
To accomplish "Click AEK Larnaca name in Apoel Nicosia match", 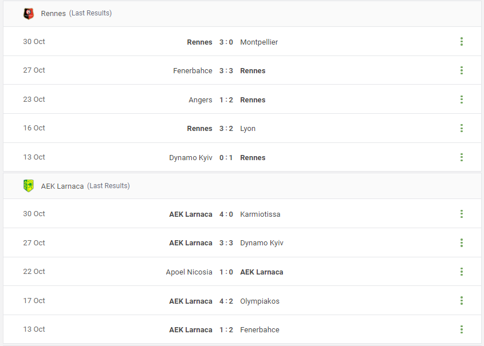I will tap(262, 272).
